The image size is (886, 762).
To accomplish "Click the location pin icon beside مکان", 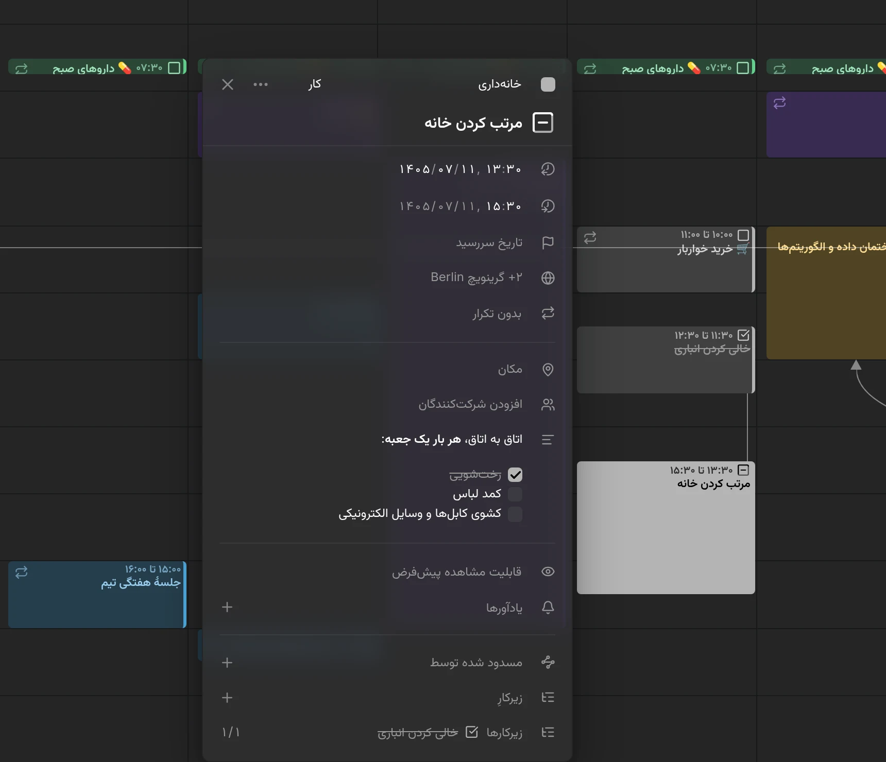I will [548, 370].
